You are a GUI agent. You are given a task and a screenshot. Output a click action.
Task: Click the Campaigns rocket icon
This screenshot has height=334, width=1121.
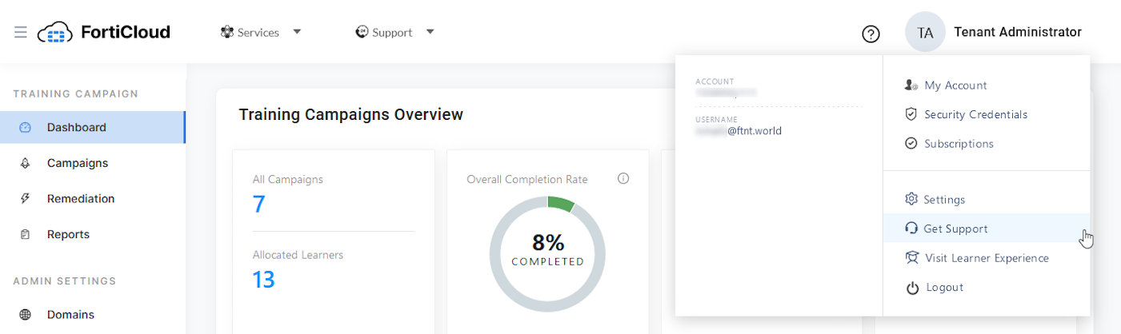pyautogui.click(x=25, y=163)
